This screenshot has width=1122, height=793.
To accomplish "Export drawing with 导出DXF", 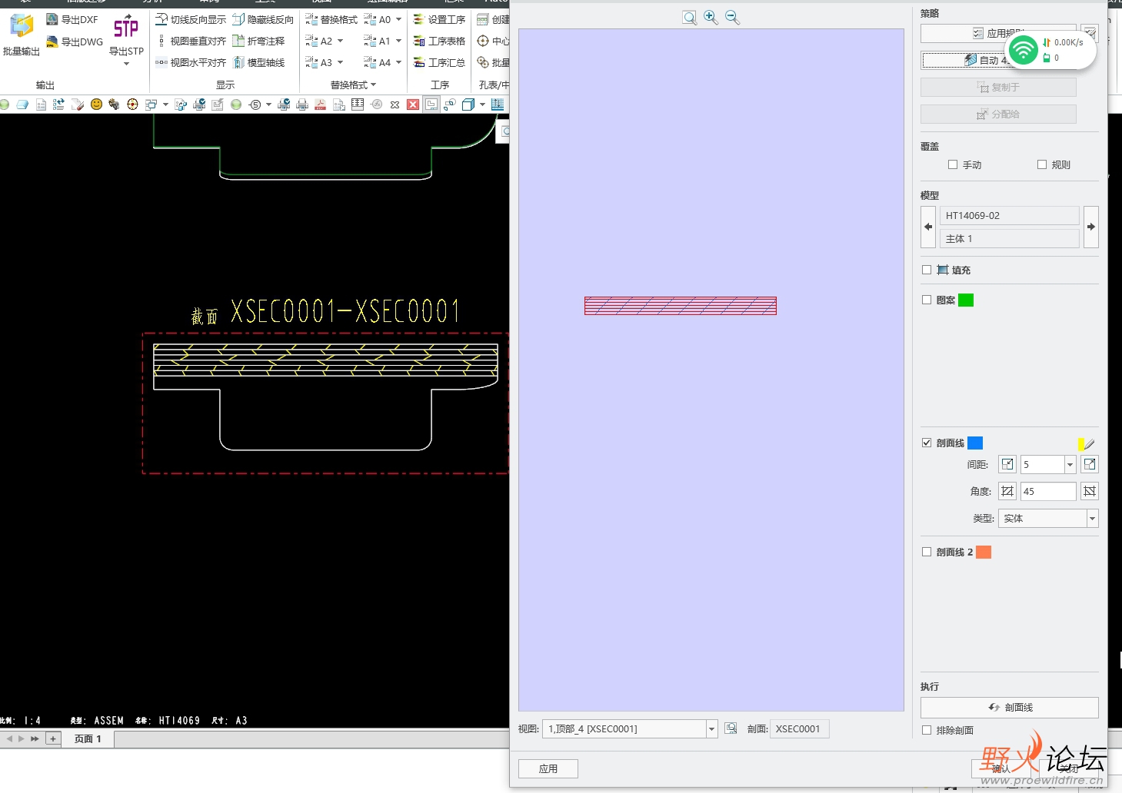I will pyautogui.click(x=72, y=19).
